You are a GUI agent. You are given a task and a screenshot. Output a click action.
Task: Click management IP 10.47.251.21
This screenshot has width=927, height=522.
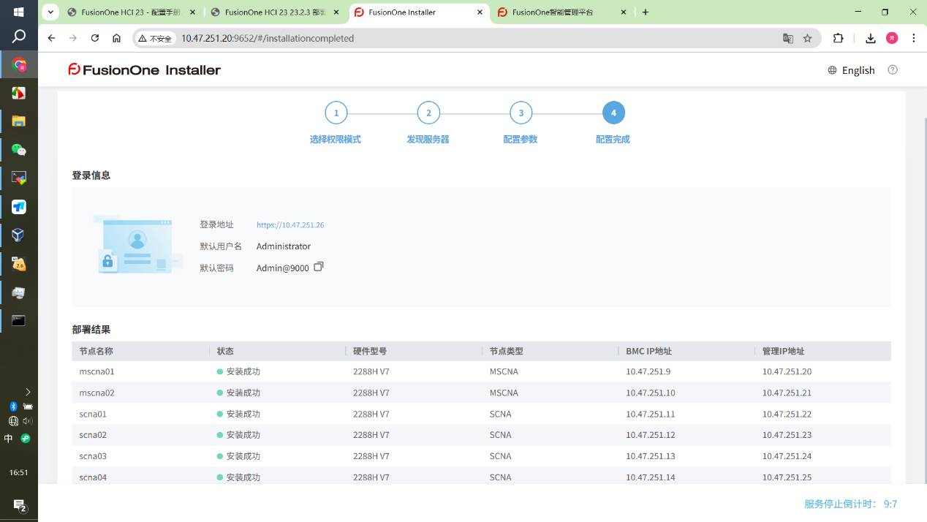click(787, 393)
